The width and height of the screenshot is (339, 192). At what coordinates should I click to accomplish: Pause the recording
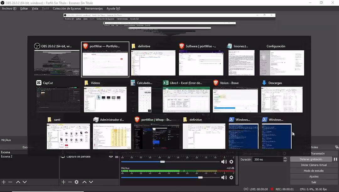tap(335, 159)
